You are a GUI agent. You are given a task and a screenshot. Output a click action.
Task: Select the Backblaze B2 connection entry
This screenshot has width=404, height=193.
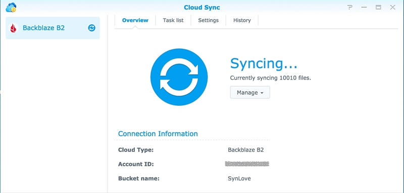pyautogui.click(x=53, y=28)
